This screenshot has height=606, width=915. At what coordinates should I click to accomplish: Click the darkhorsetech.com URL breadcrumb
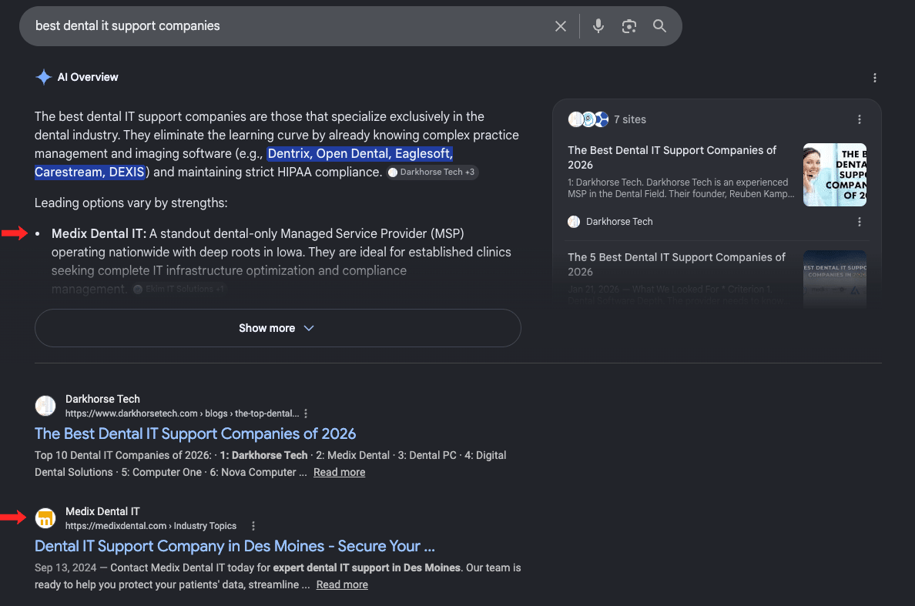[182, 413]
